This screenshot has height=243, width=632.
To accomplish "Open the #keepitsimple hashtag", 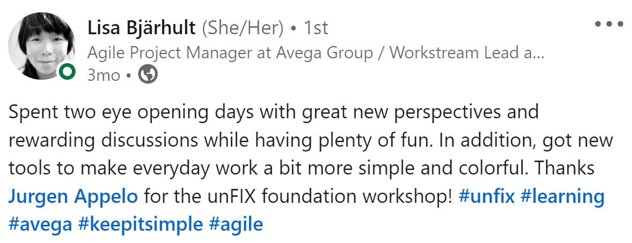I will click(140, 225).
